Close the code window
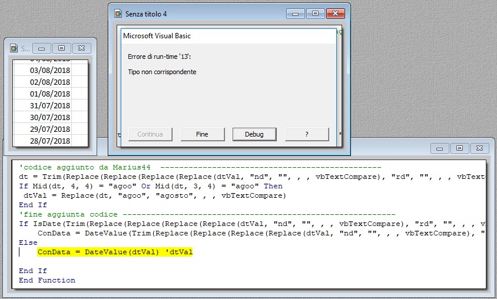Viewport: 497px width, 299px height. (479, 148)
